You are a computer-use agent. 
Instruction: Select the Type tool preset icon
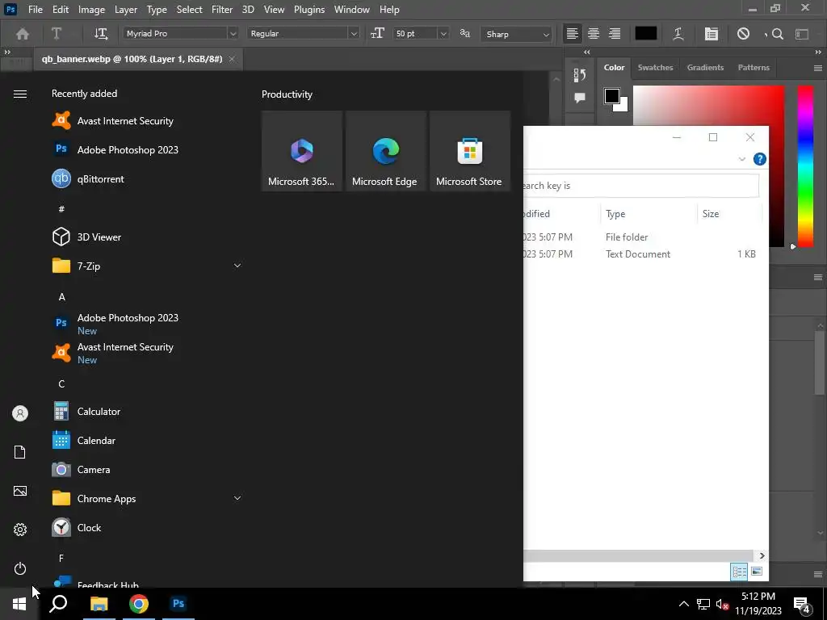57,34
